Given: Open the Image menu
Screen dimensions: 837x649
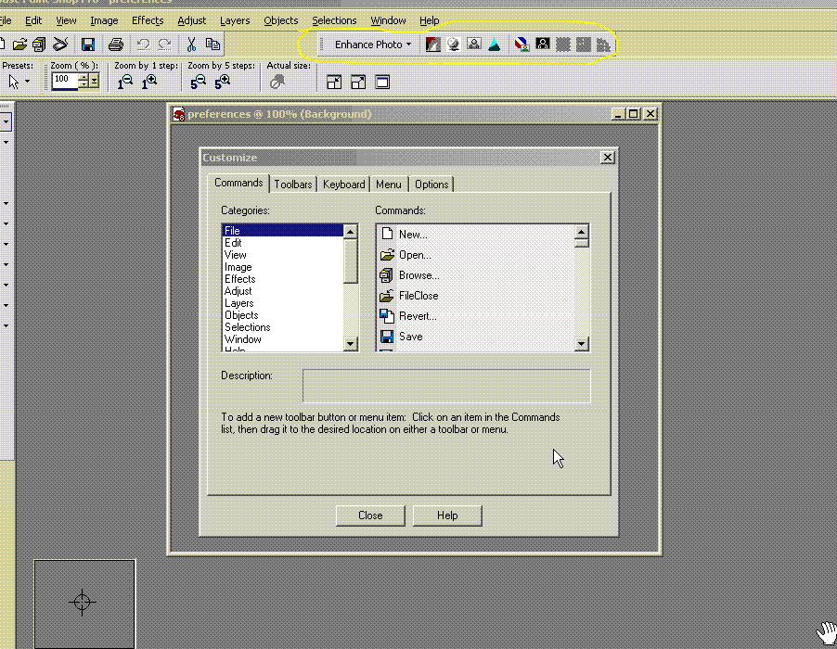Looking at the screenshot, I should pos(104,20).
